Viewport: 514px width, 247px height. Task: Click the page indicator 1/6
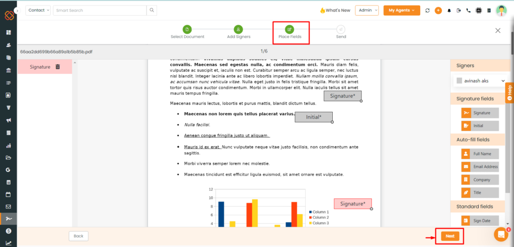tap(264, 51)
